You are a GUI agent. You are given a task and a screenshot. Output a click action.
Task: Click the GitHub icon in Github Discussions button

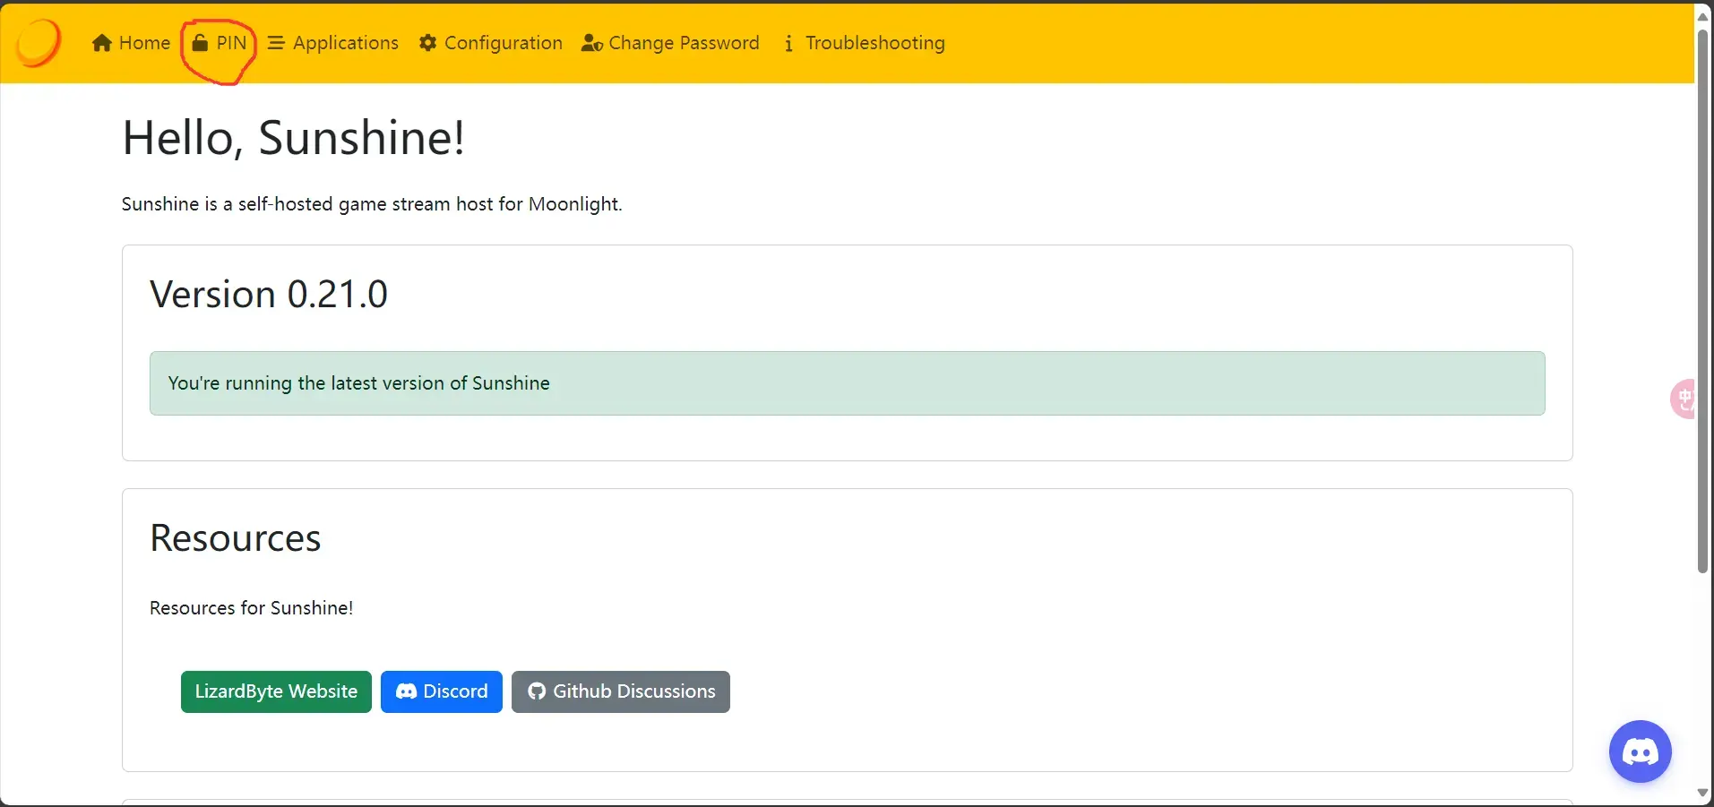(537, 691)
